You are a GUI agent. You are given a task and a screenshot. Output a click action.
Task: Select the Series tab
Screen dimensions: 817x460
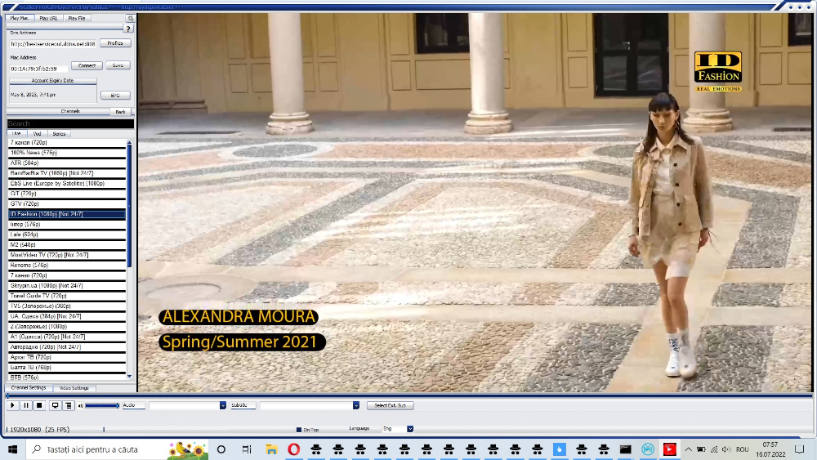[59, 134]
